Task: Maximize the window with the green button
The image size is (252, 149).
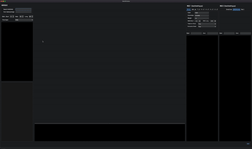Action: [x=5, y=1]
